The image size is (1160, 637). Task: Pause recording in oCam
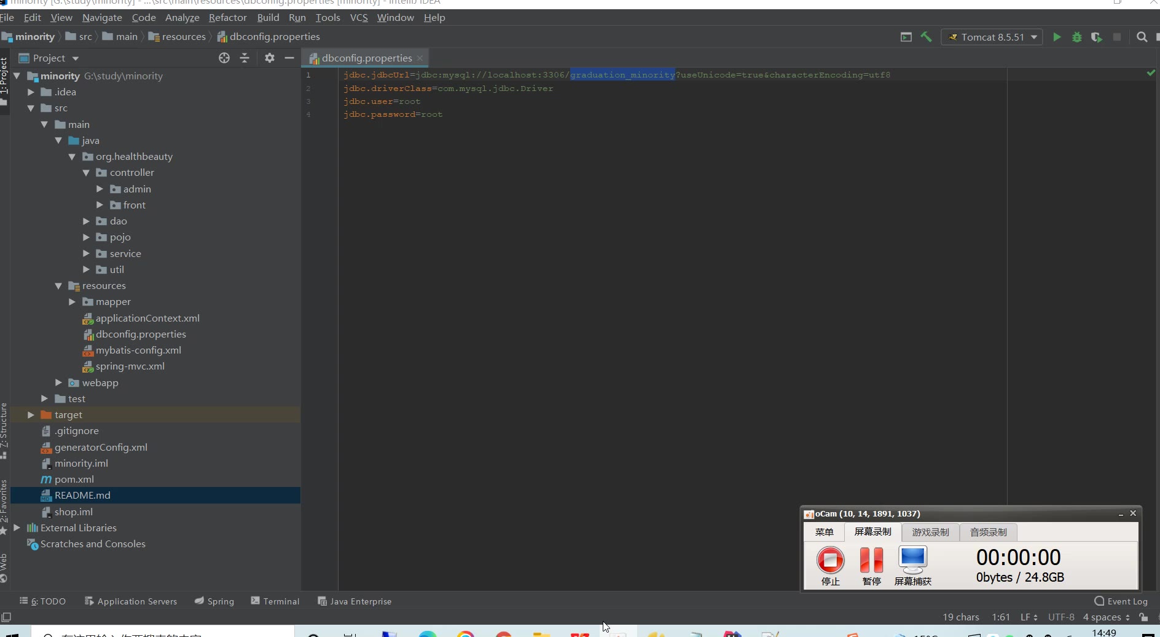tap(871, 565)
